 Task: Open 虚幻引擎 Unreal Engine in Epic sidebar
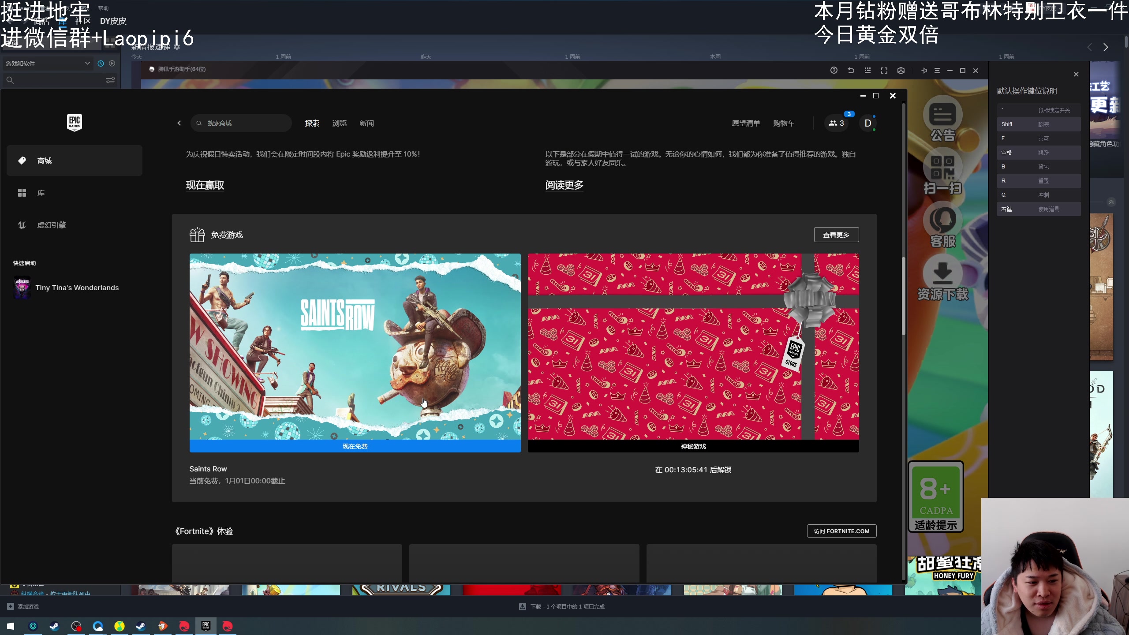point(75,225)
